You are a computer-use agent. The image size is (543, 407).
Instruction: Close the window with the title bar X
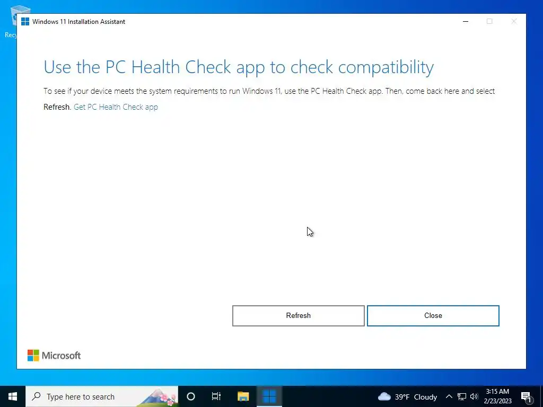tap(514, 21)
